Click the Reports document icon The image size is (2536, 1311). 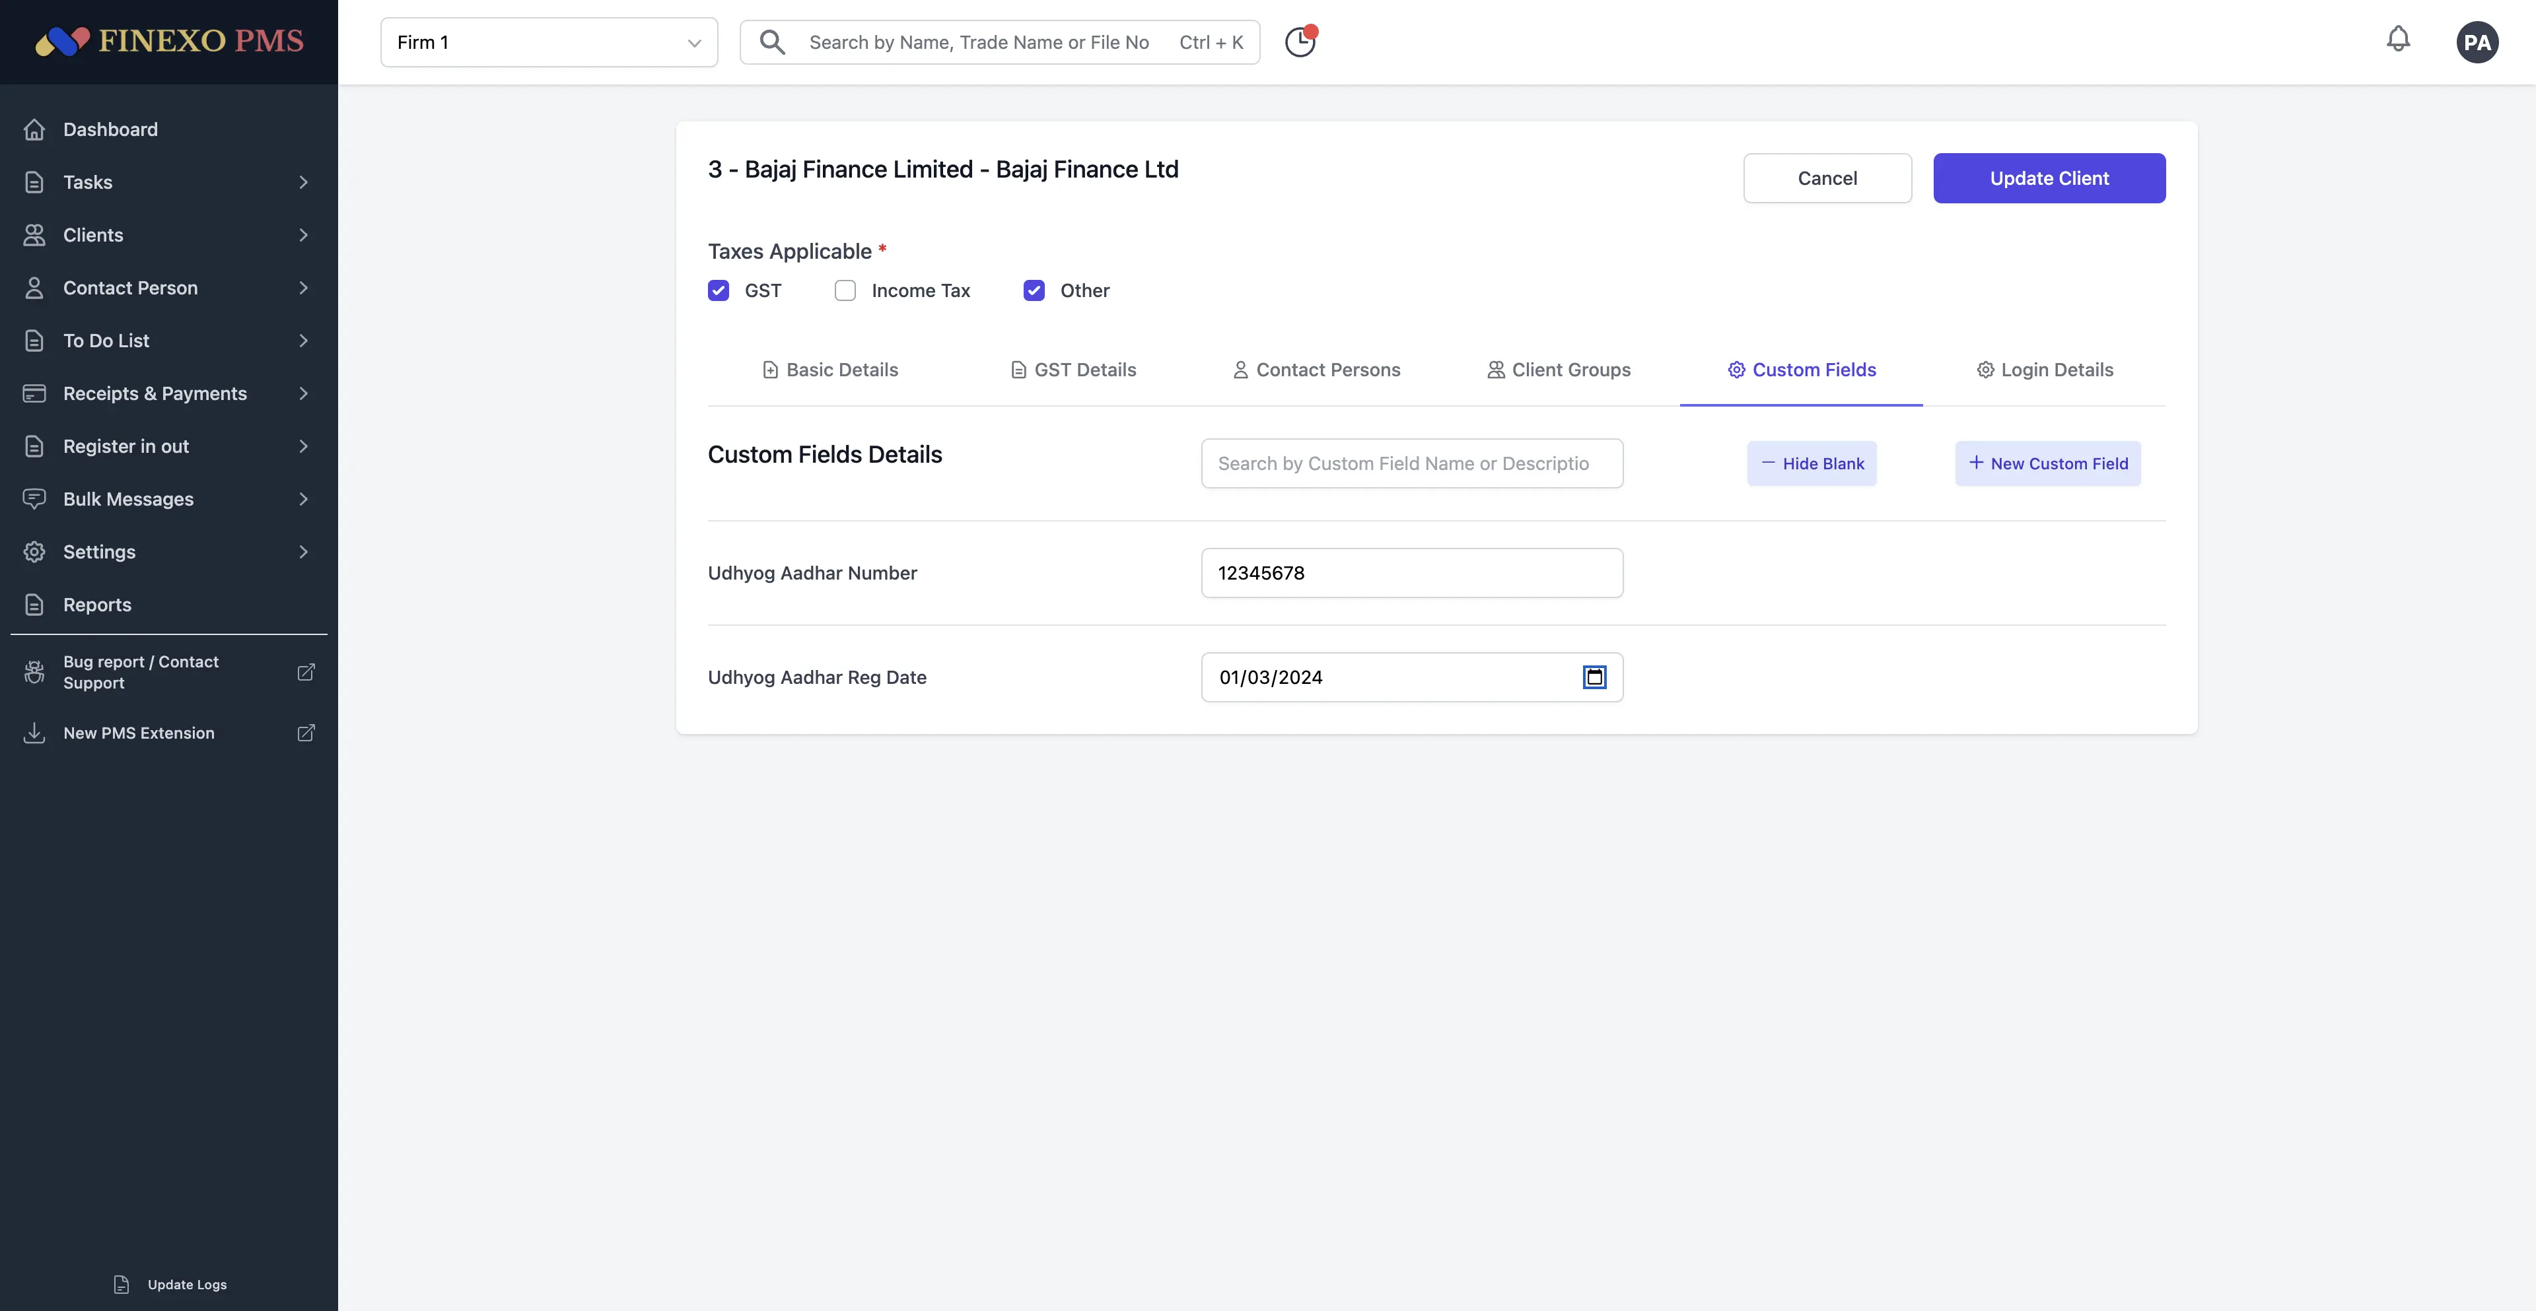click(x=34, y=604)
